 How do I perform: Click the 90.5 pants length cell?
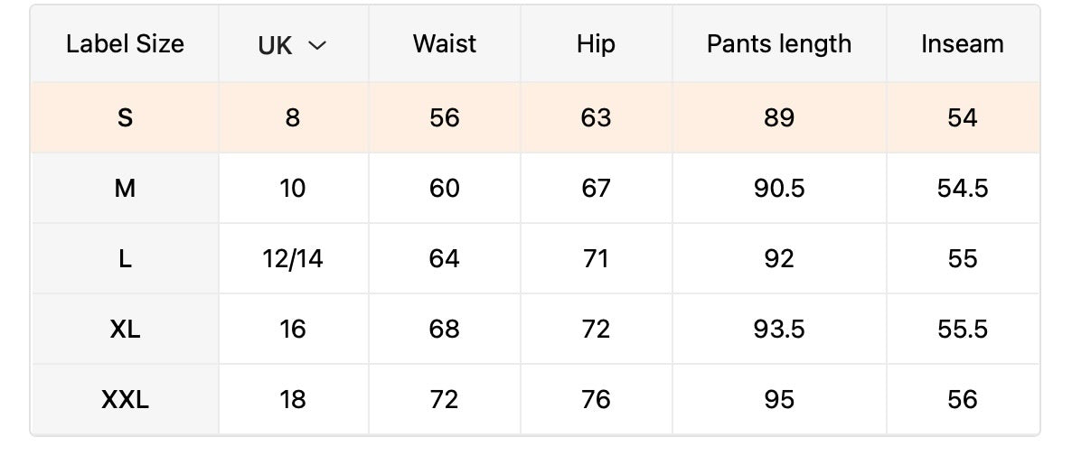(x=778, y=189)
